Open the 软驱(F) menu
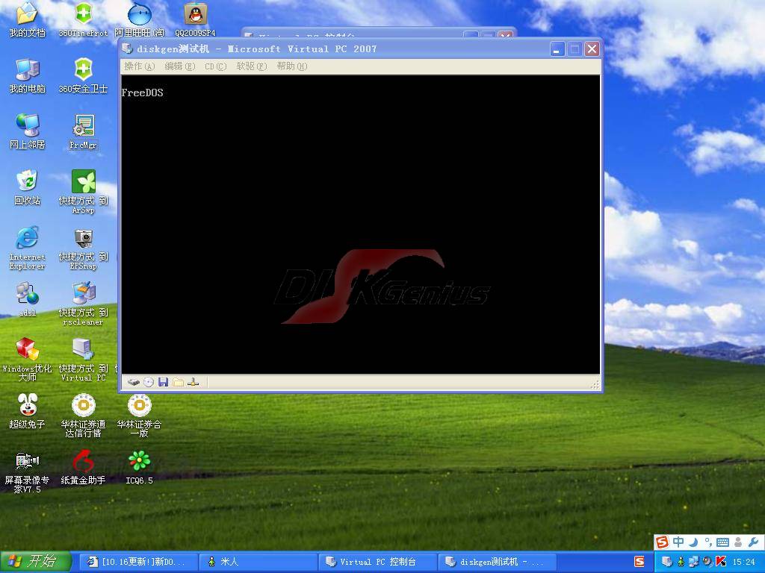This screenshot has width=765, height=573. click(251, 66)
